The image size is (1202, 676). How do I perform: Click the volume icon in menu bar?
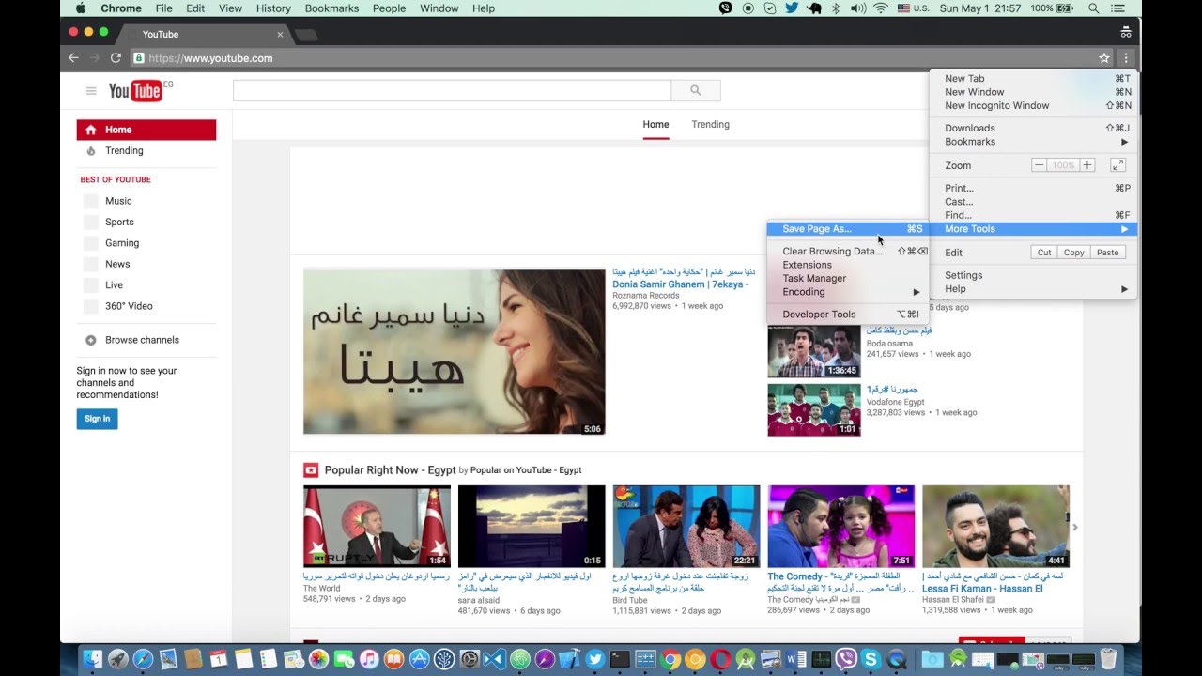click(858, 8)
